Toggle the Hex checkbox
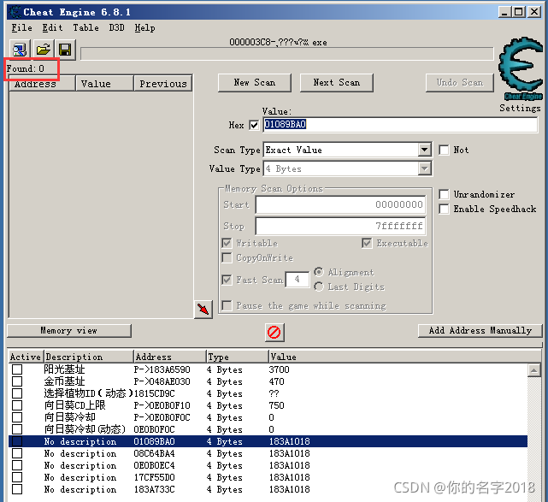The height and width of the screenshot is (502, 548). [x=254, y=125]
